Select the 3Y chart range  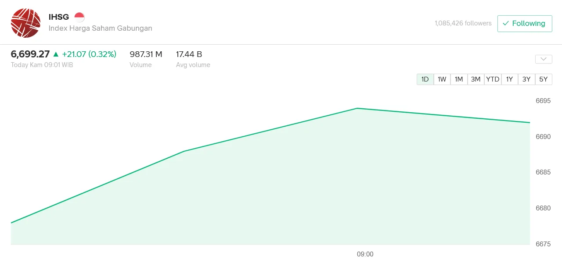(526, 79)
